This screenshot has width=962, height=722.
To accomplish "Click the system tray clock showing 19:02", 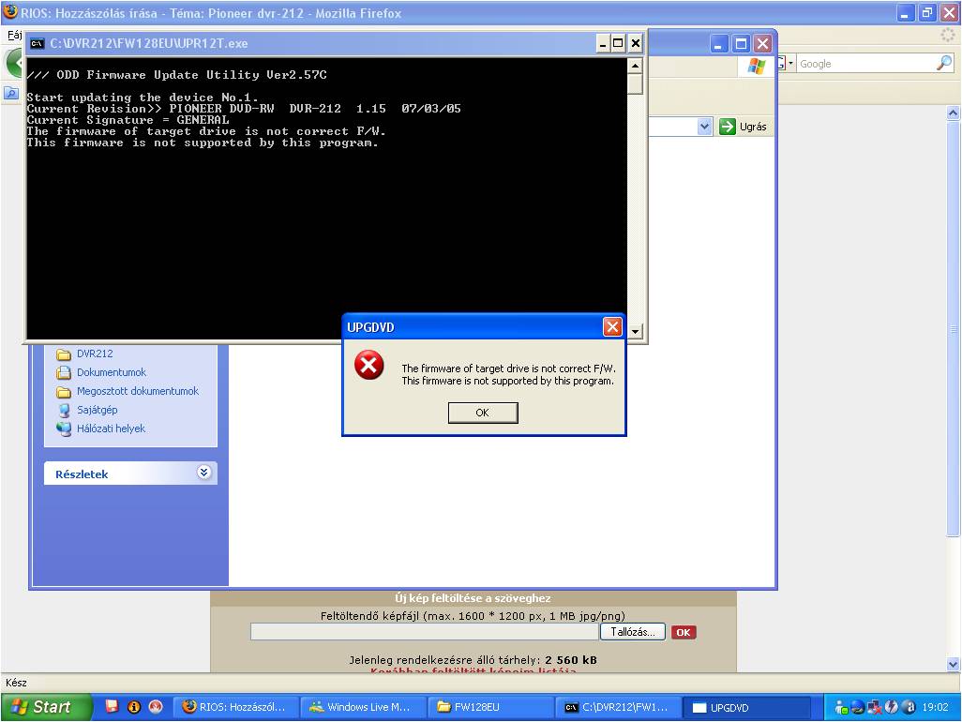I will (935, 707).
